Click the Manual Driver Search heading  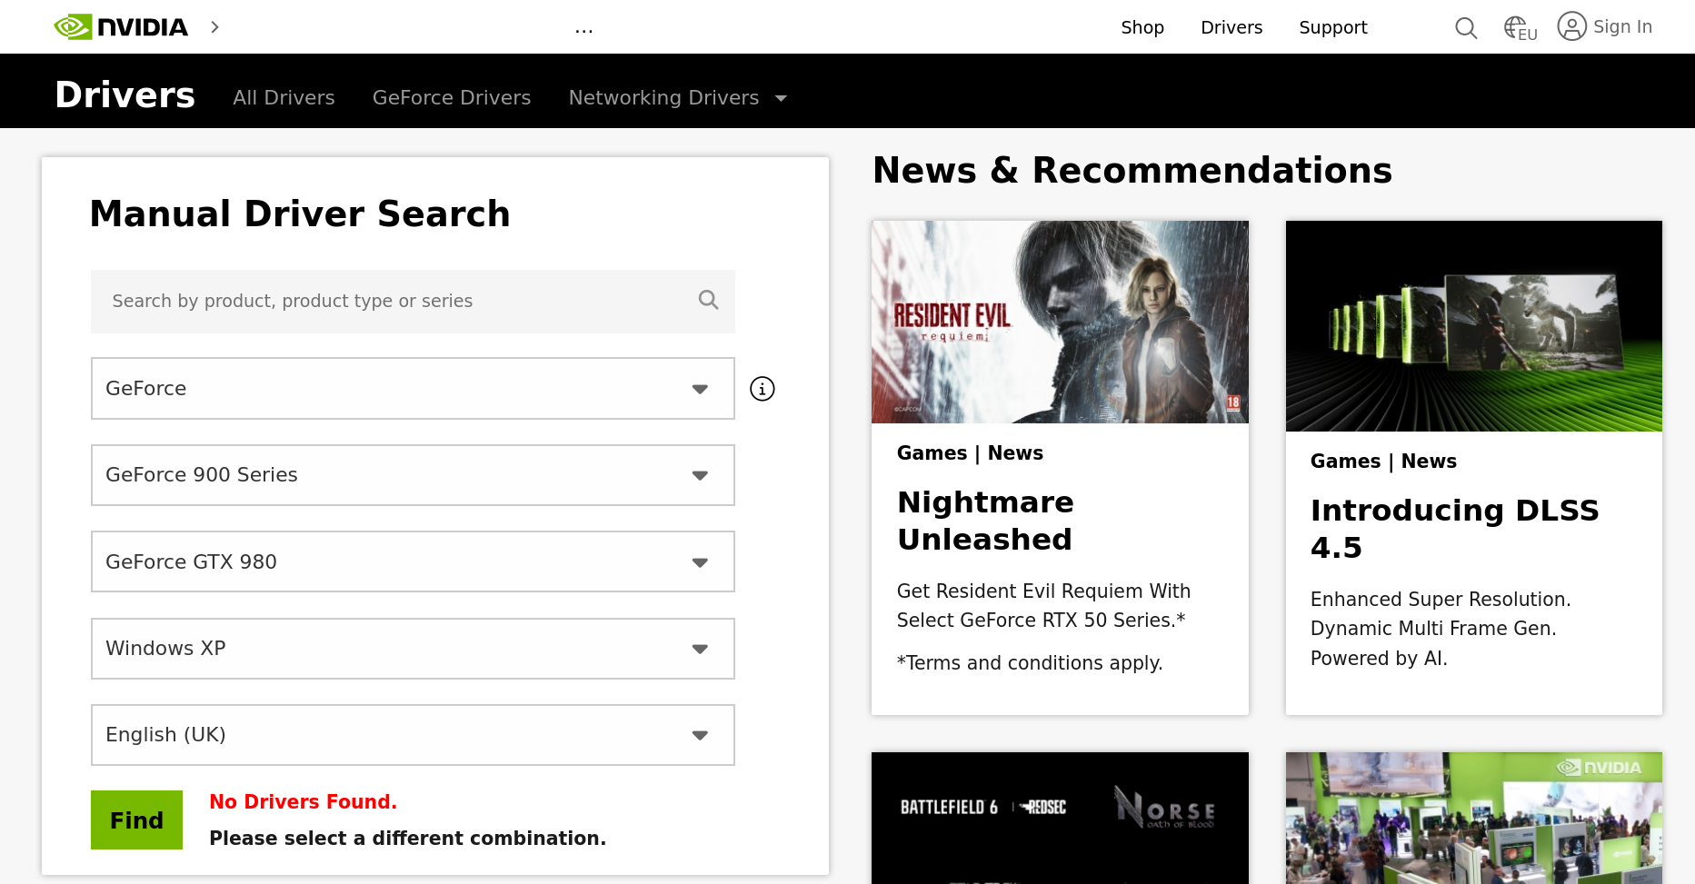pos(300,214)
